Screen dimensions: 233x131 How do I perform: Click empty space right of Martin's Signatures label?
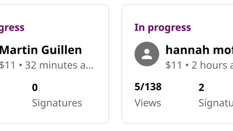(x=95, y=103)
